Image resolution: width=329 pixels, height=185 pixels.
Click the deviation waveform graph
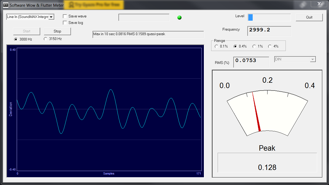109,109
